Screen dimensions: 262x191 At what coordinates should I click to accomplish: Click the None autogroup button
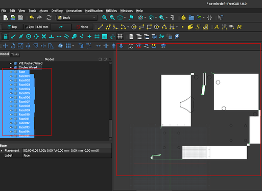82,27
